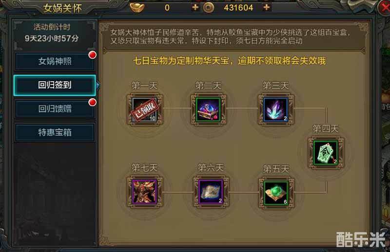This screenshot has width=390, height=252.
Task: Close the 女娲关怀 window
Action: pyautogui.click(x=384, y=7)
